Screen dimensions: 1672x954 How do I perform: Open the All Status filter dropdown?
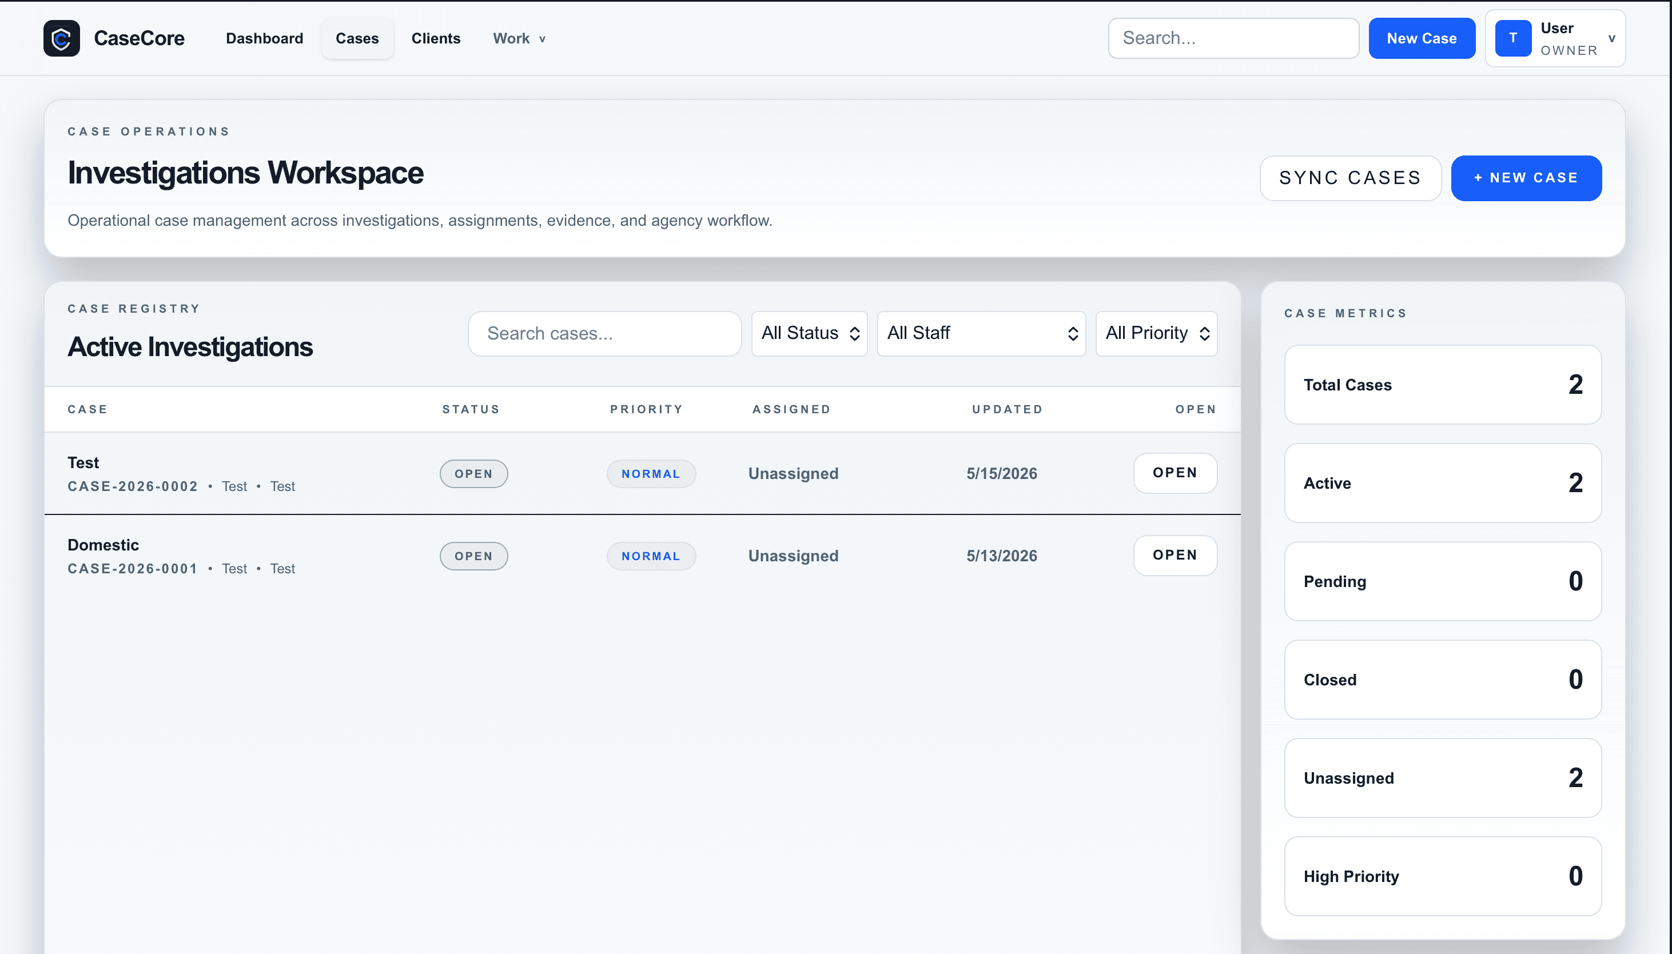point(810,333)
